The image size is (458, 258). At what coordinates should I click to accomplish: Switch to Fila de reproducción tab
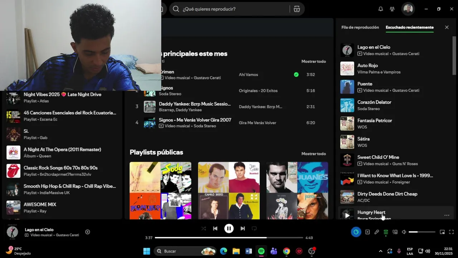click(x=360, y=27)
